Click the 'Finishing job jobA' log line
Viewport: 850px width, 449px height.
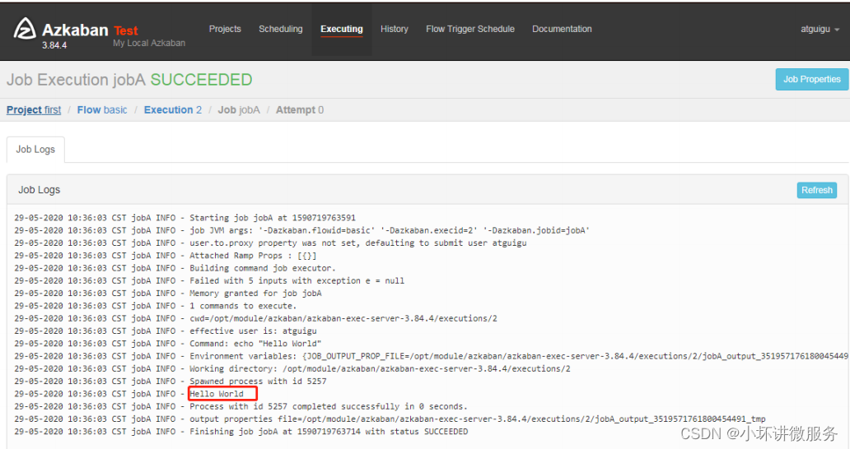pos(241,432)
